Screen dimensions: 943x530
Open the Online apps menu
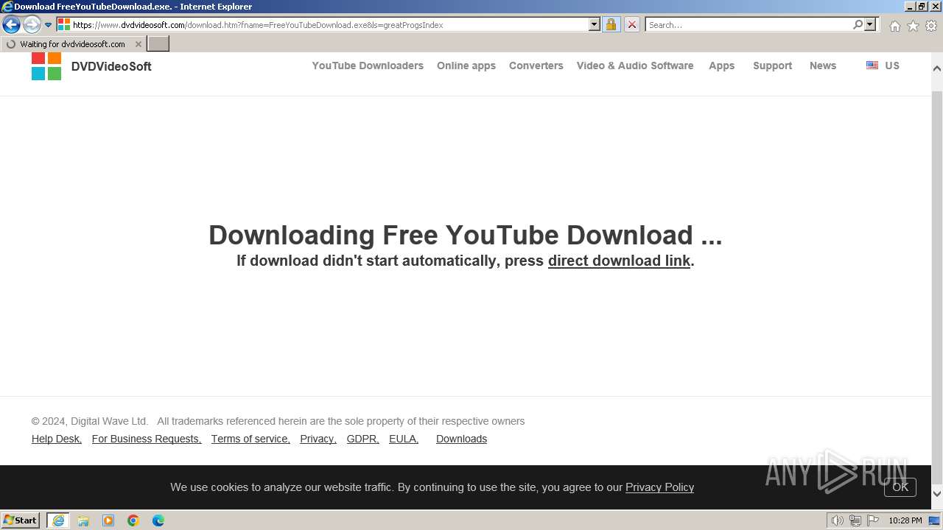[x=466, y=66]
